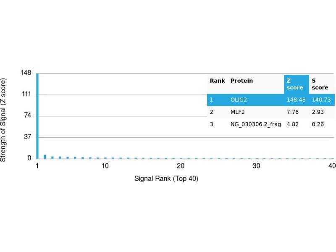Click the 7.76 Z score cell

tap(292, 112)
